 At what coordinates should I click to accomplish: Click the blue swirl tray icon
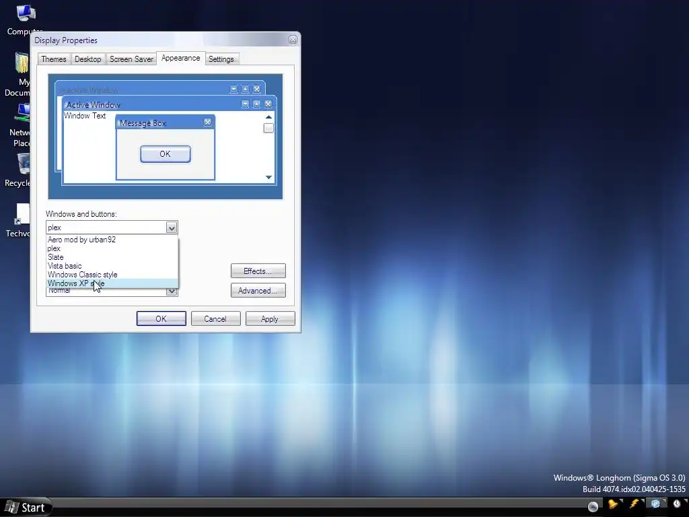pyautogui.click(x=655, y=504)
